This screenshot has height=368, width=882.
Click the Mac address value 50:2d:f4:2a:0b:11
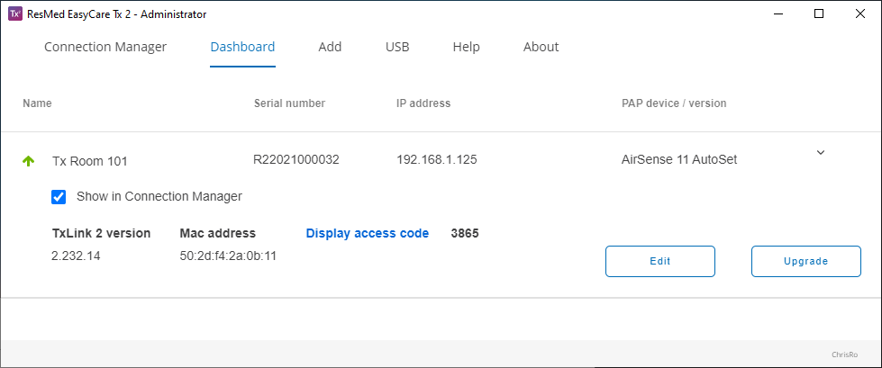coord(228,256)
